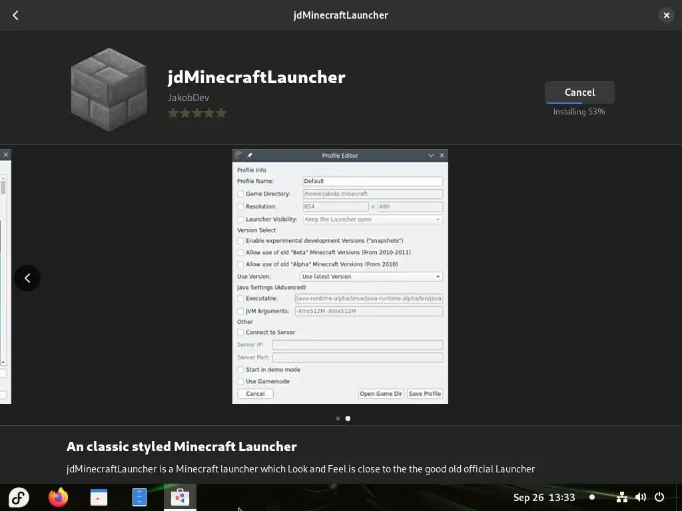The width and height of the screenshot is (682, 511).
Task: Tick Allow use of old Beta versions
Action: coord(240,252)
